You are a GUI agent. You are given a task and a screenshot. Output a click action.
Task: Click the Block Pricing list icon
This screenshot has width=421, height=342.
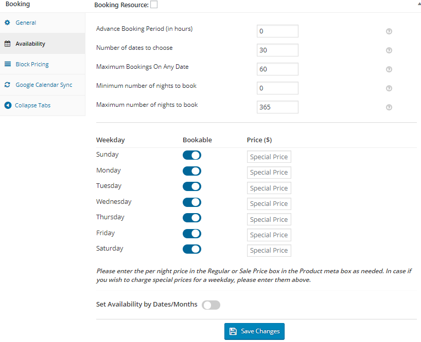coord(7,64)
